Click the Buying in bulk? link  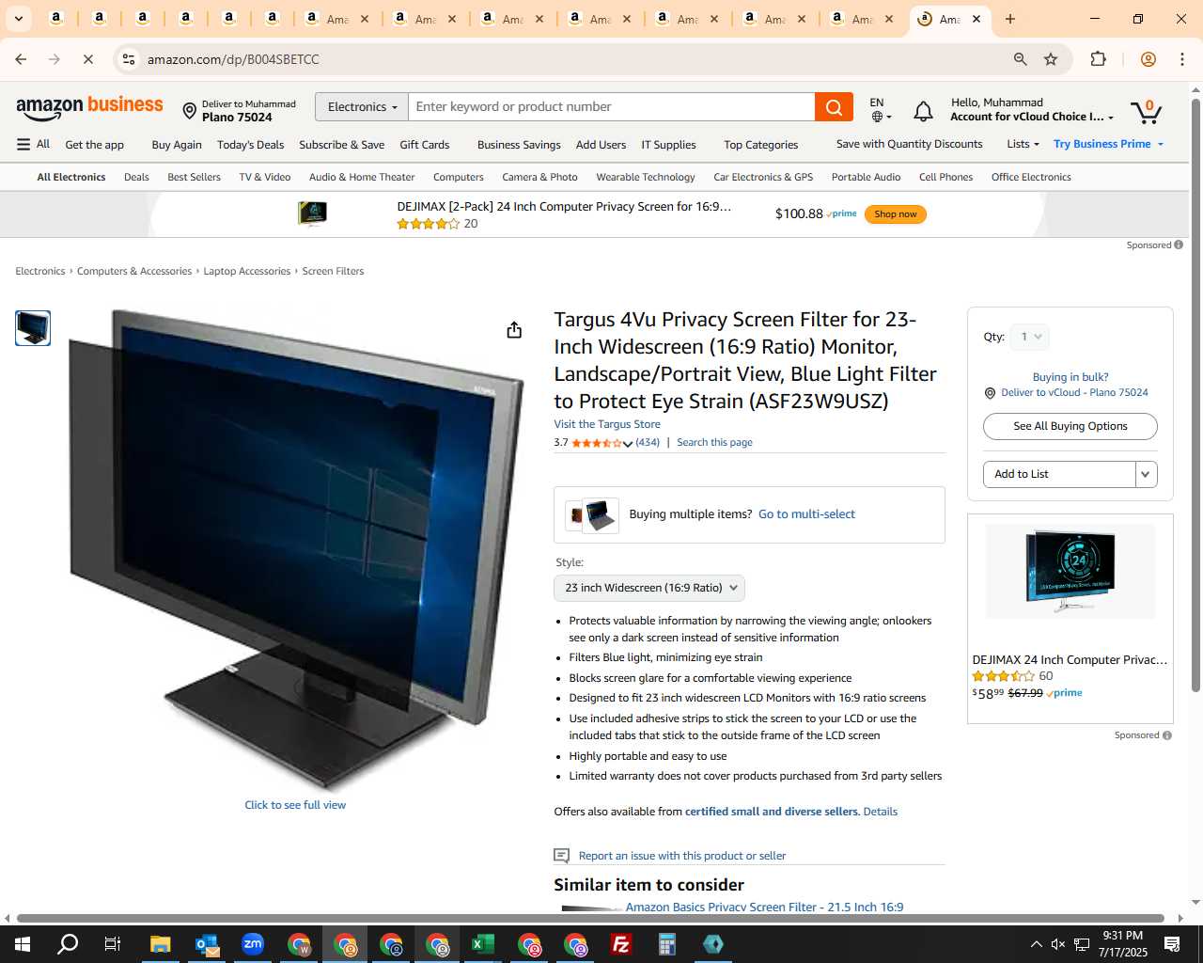tap(1070, 377)
